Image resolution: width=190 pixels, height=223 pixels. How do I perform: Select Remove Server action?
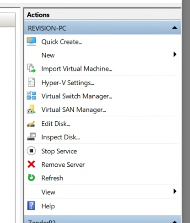point(63,165)
